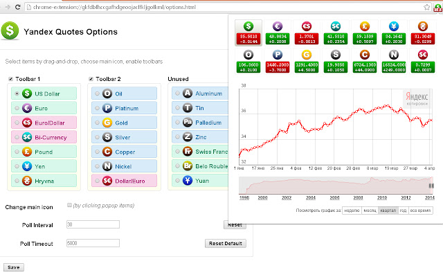Select US Dollar radio as main icon
This screenshot has width=443, height=277.
(17, 93)
